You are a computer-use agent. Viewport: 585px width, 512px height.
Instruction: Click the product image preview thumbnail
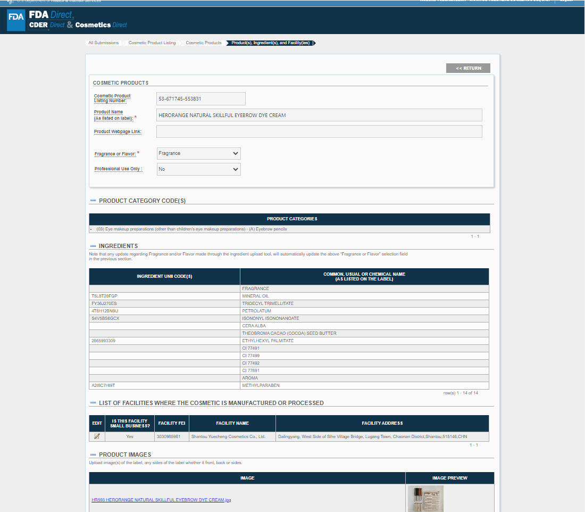425,499
